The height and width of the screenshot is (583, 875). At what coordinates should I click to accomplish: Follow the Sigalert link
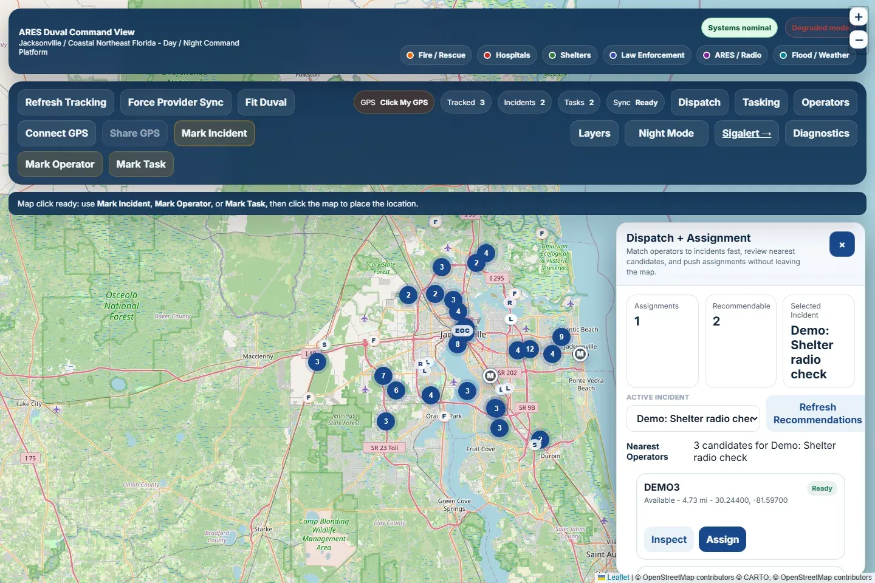click(746, 134)
